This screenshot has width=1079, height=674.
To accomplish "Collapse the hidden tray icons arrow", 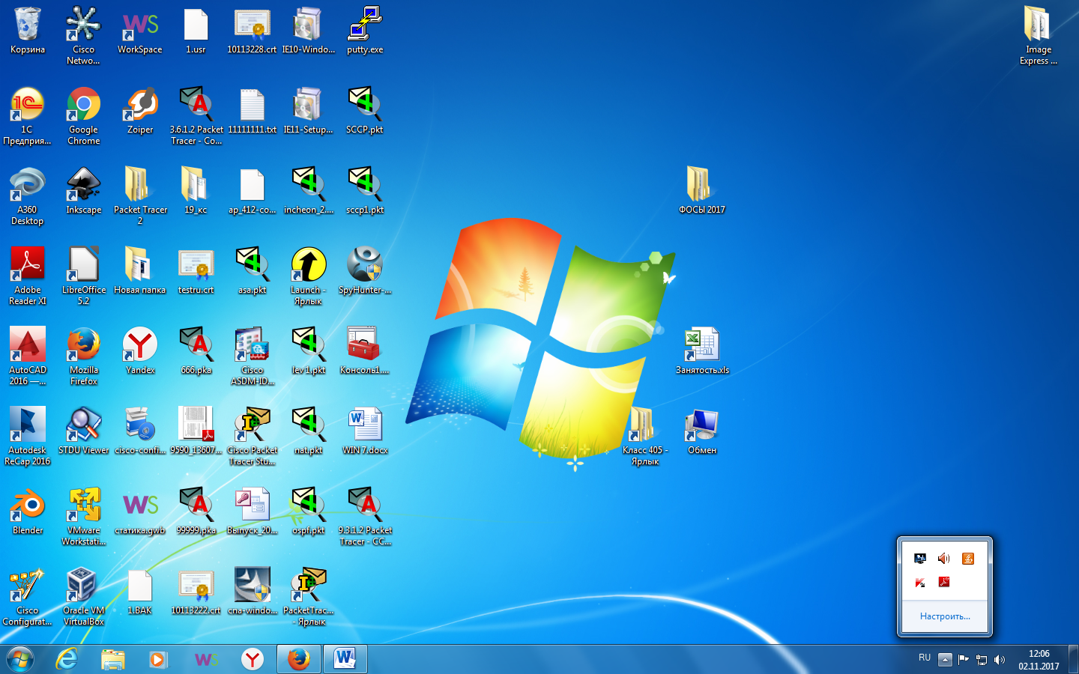I will point(945,660).
